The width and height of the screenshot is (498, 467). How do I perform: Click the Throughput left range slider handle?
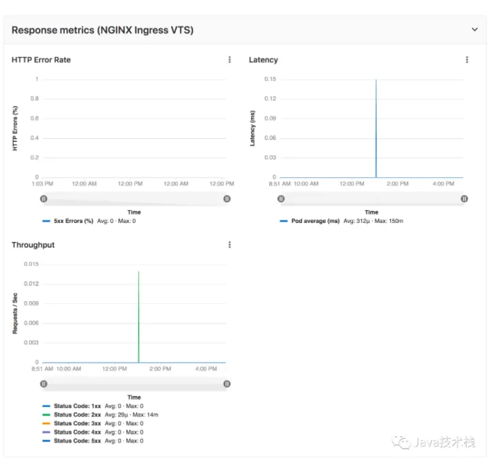tap(44, 384)
